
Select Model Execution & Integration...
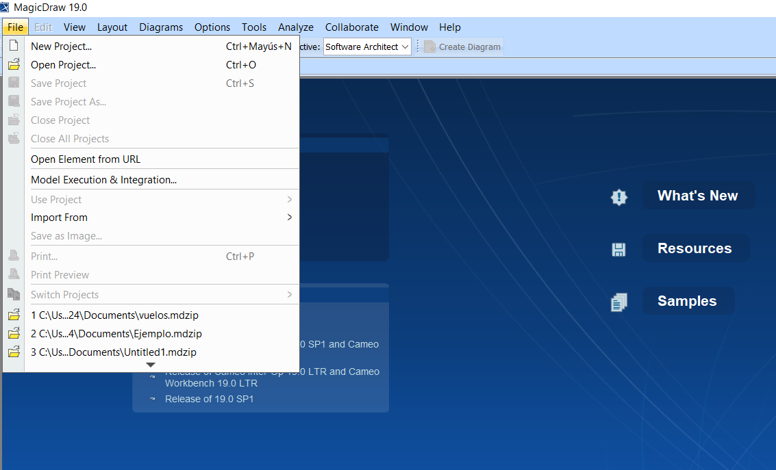coord(151,179)
